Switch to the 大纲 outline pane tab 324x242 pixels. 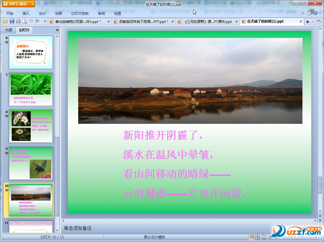pyautogui.click(x=9, y=30)
